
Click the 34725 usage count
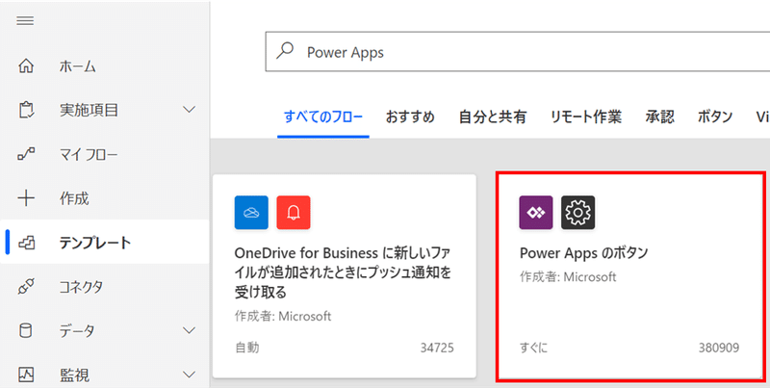click(x=437, y=349)
